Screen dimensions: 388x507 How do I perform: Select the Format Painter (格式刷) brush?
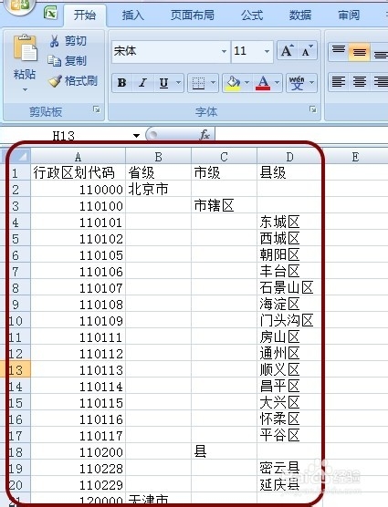point(55,81)
